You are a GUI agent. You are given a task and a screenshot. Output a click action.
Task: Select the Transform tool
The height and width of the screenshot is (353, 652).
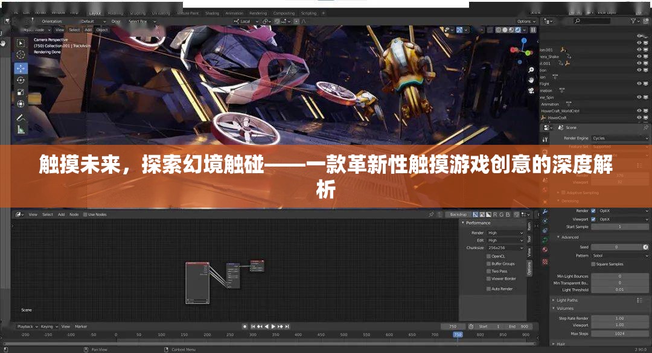tap(21, 104)
